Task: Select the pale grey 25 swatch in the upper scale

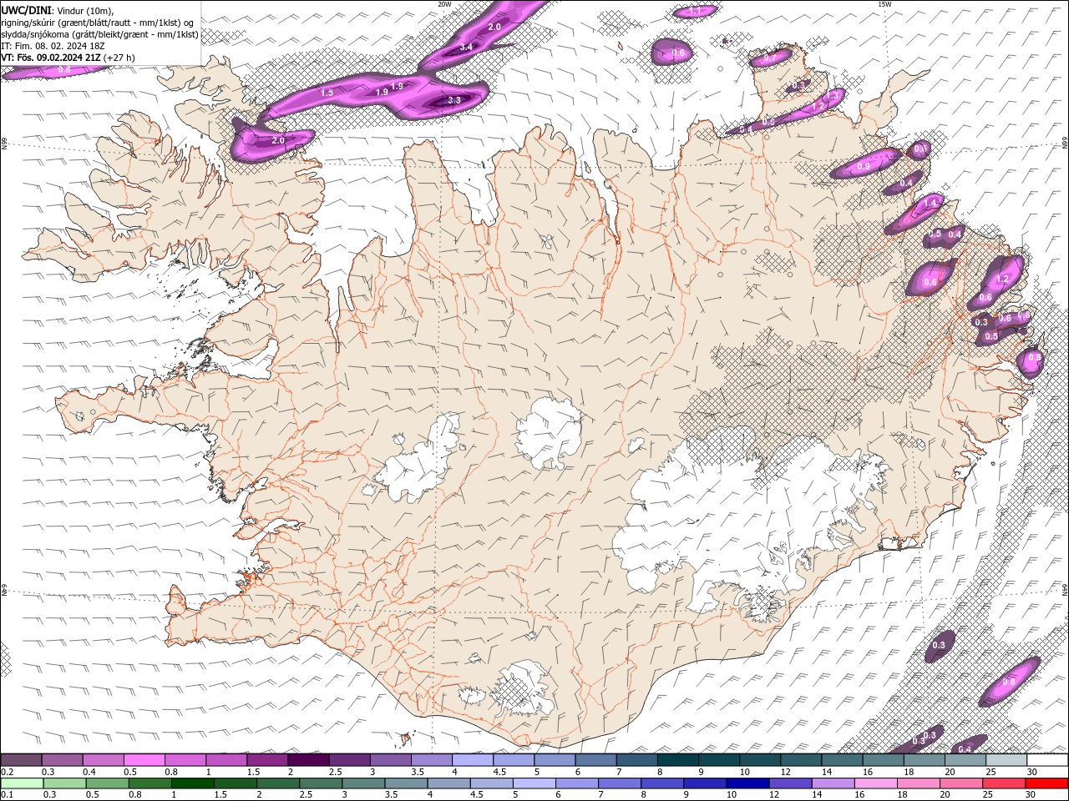Action: point(1006,760)
